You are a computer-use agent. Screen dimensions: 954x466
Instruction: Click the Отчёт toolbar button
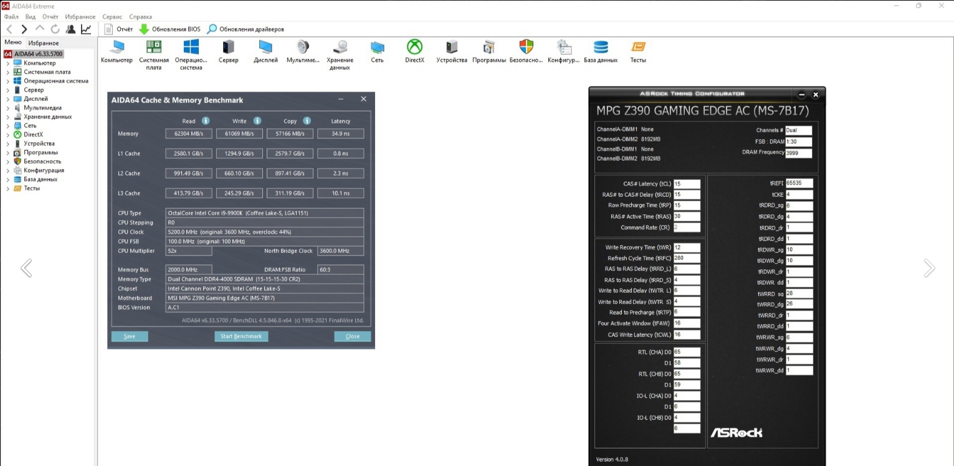[118, 29]
